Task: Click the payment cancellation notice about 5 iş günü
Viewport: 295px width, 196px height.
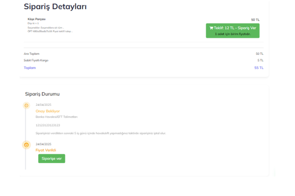Action: click(x=101, y=133)
